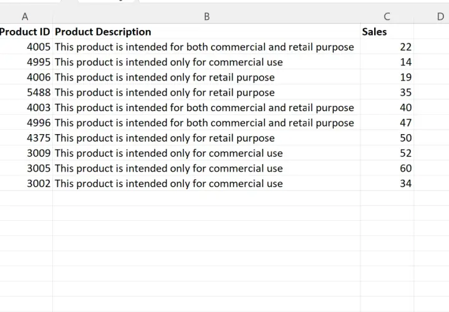Select column C header
Viewport: 449px width, 312px height.
tap(387, 17)
